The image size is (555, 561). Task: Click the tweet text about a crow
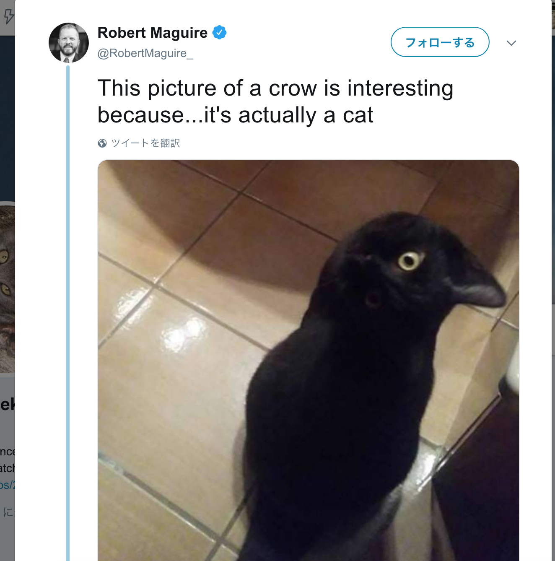275,101
